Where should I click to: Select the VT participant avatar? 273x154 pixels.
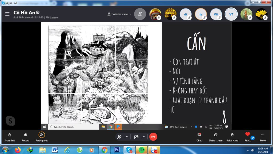(231, 14)
